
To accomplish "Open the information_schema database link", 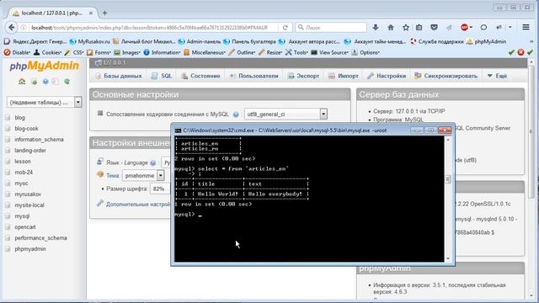I will pyautogui.click(x=39, y=140).
